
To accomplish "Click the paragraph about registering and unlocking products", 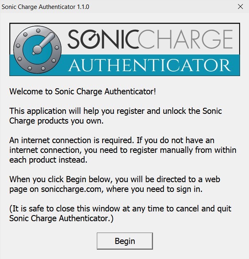I will coord(115,115).
